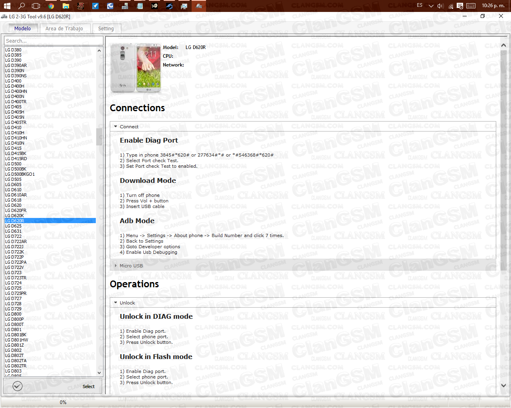Viewport: 511px width, 408px height.
Task: Switch to the Area de Trabajo tab
Action: [64, 28]
